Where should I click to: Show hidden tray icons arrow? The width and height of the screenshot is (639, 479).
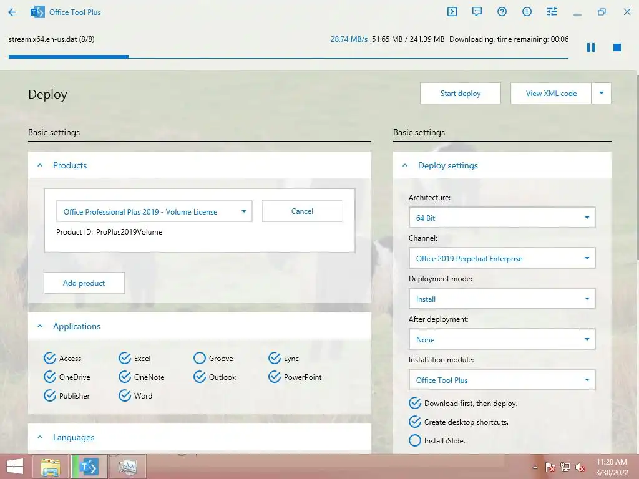pos(535,467)
